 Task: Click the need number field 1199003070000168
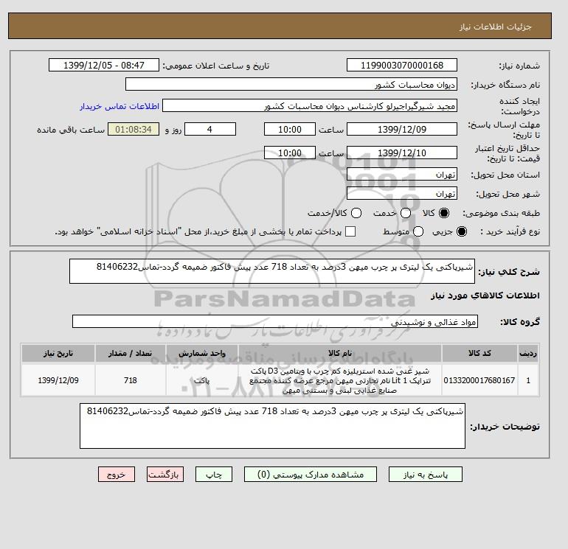(402, 65)
